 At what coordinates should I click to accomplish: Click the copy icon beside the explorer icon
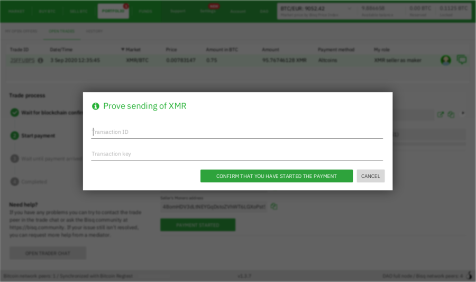451,114
